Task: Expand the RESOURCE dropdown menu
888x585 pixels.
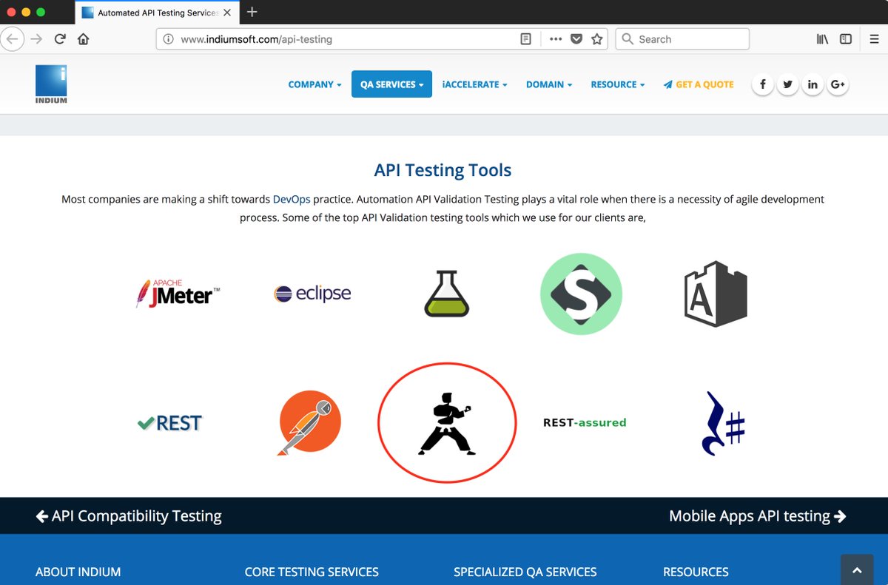Action: tap(618, 84)
